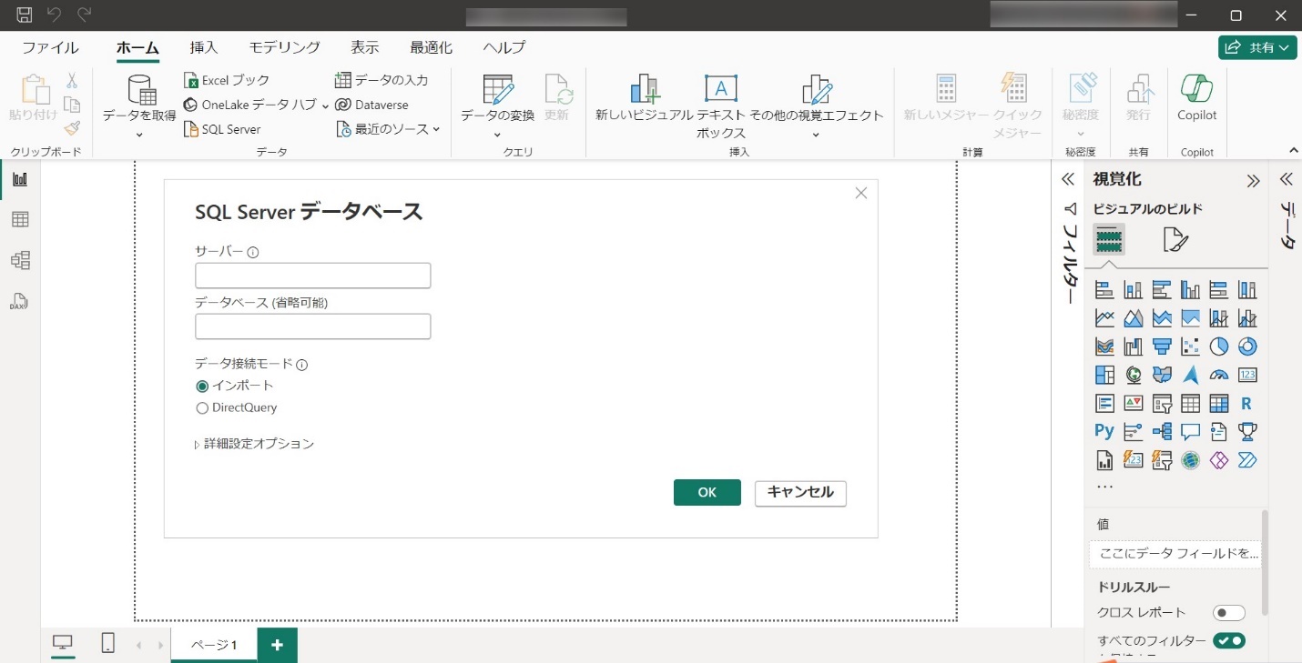Image resolution: width=1302 pixels, height=663 pixels.
Task: Switch to the model view in sidebar
Action: coord(20,261)
